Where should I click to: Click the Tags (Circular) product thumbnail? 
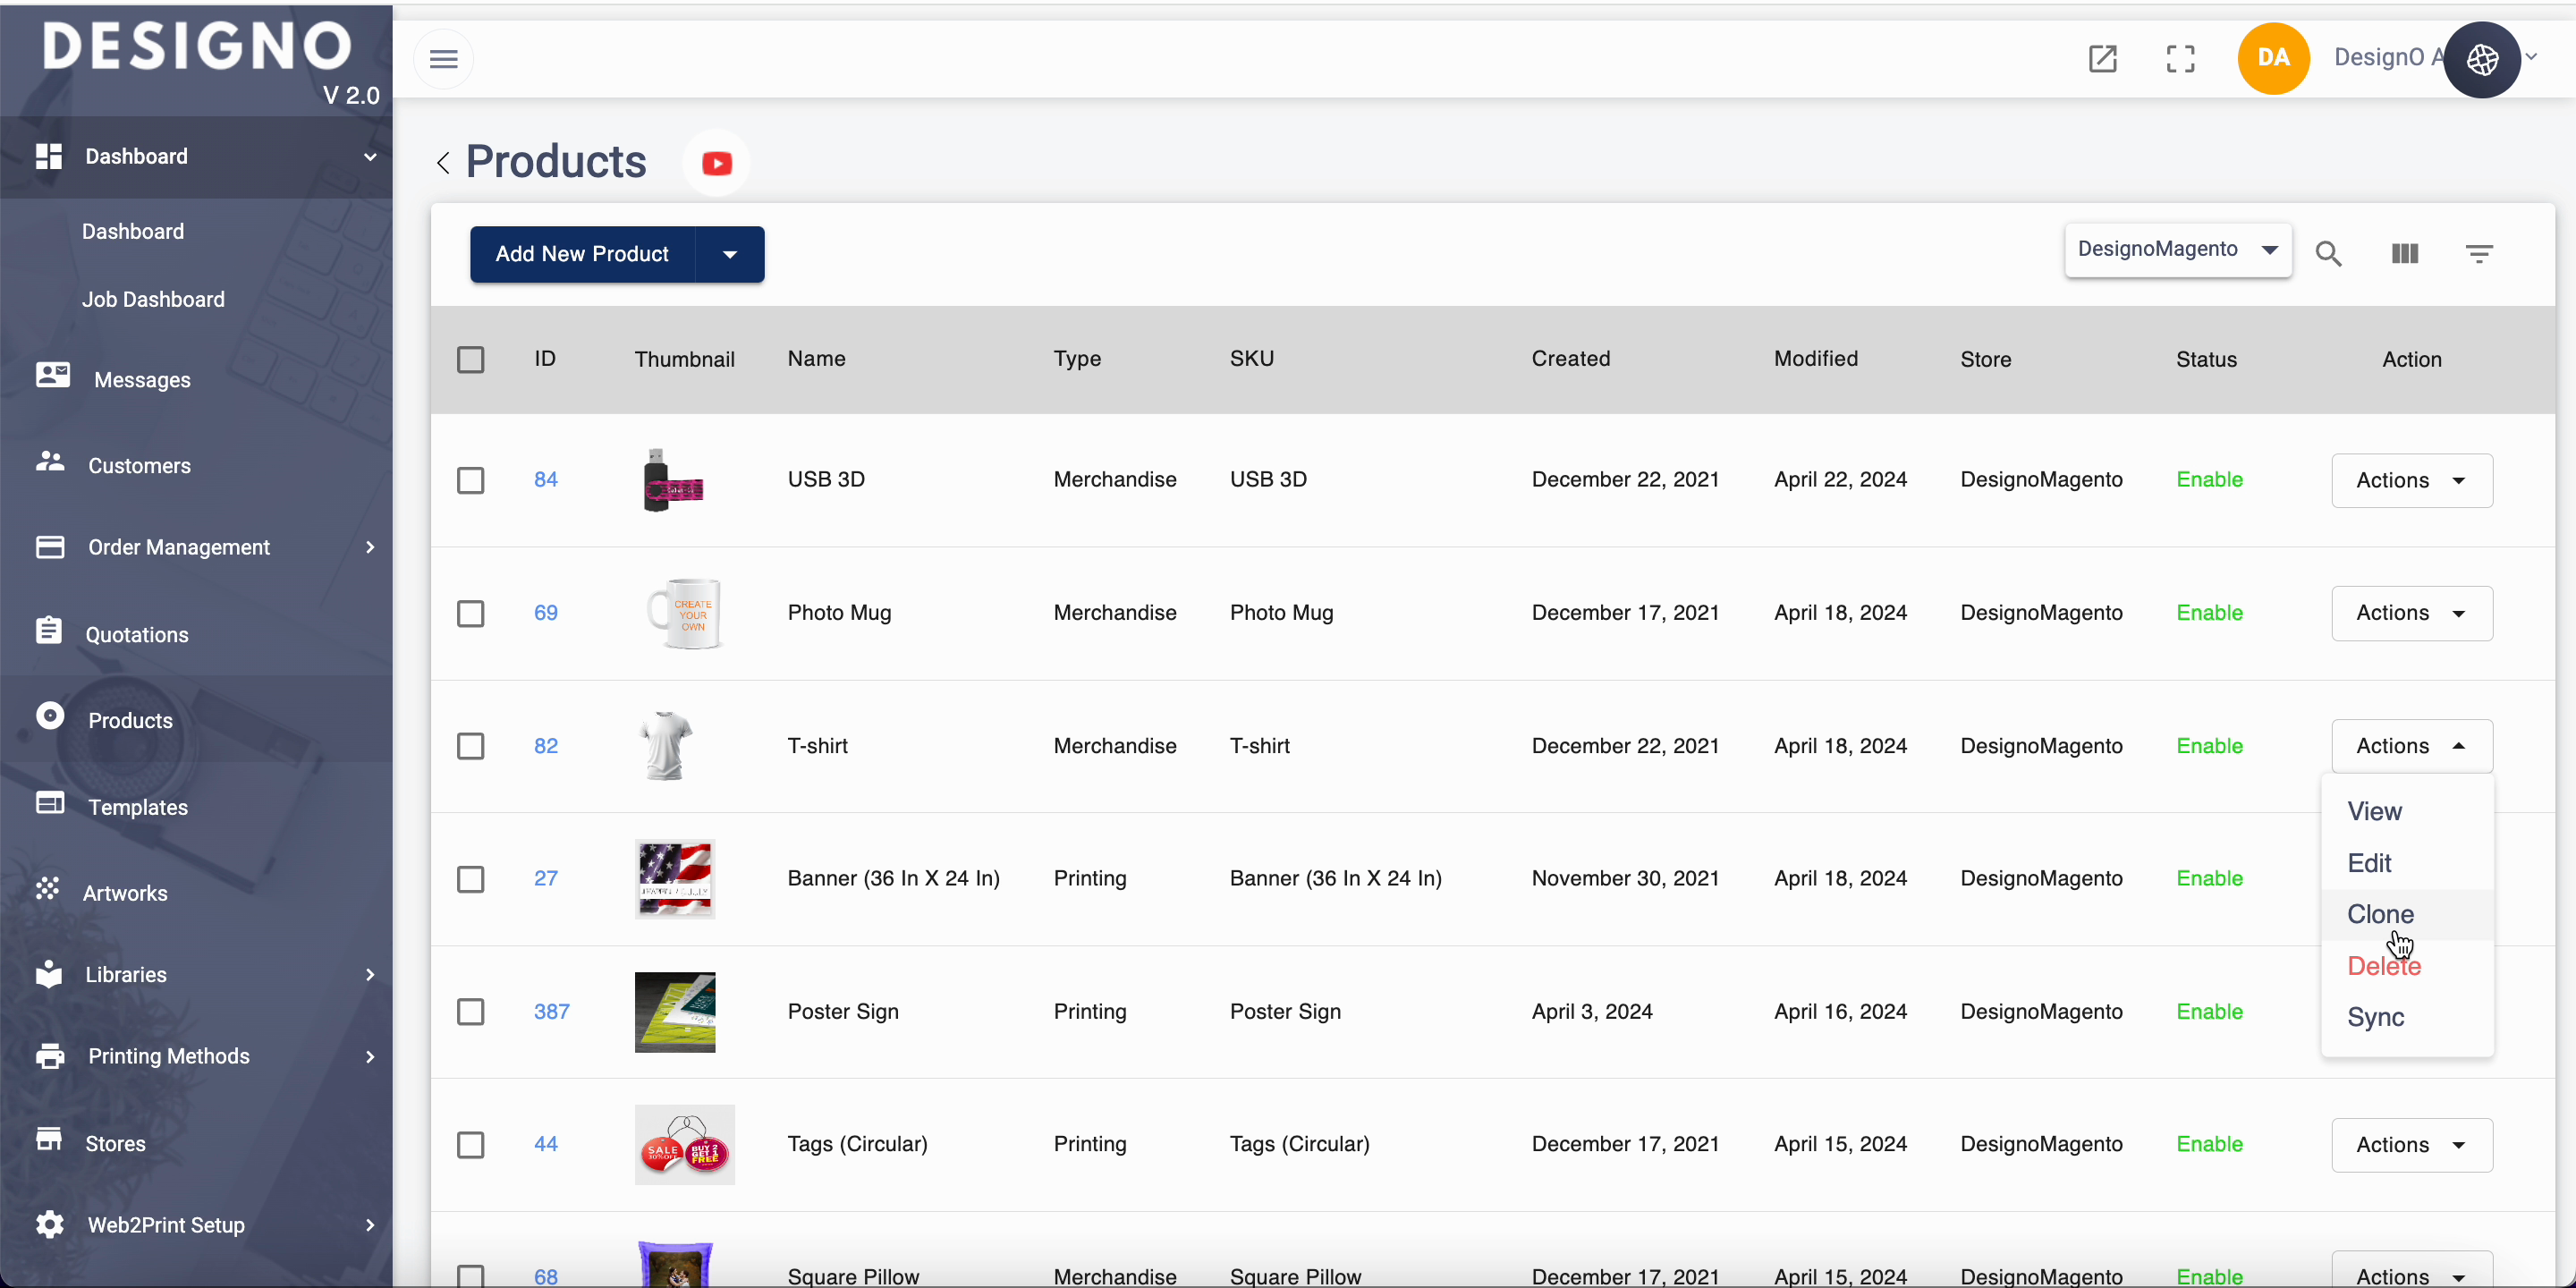tap(684, 1144)
